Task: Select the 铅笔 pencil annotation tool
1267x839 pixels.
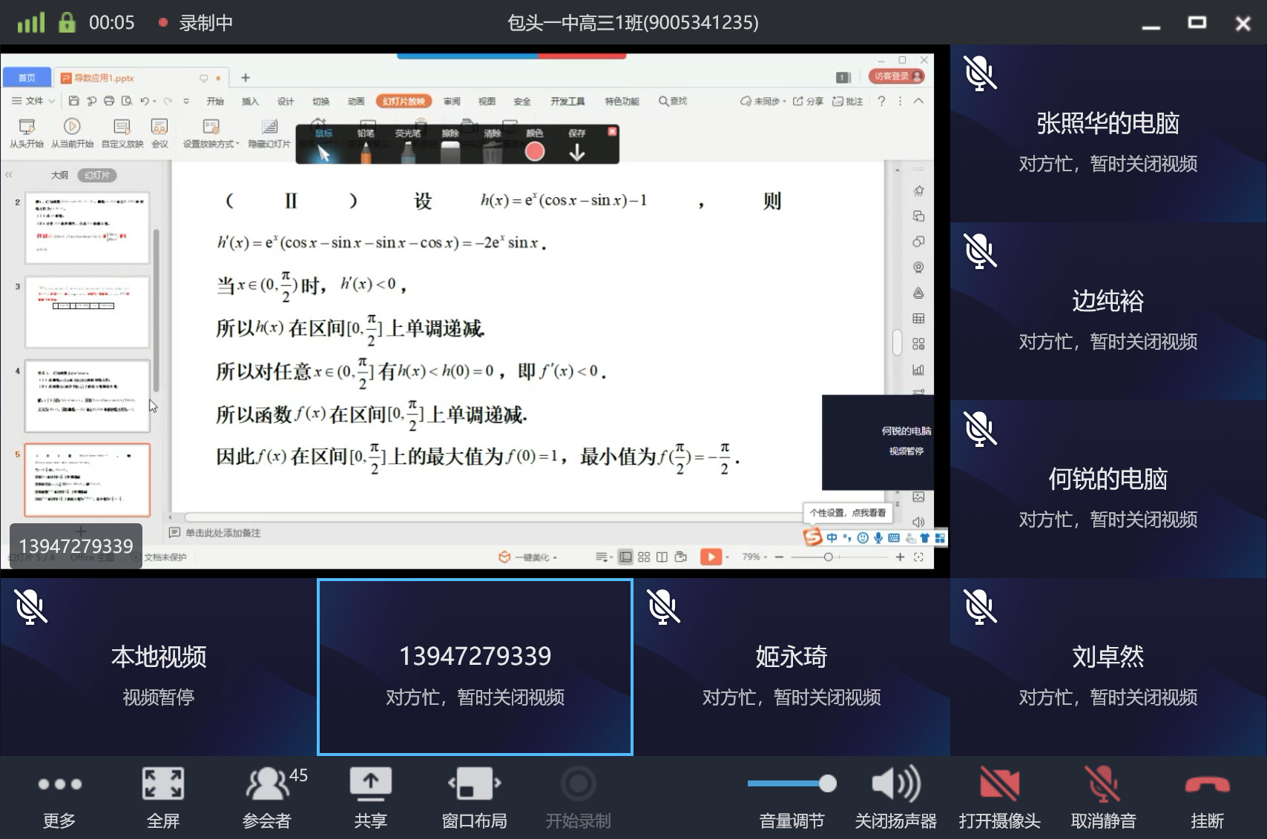Action: click(366, 145)
